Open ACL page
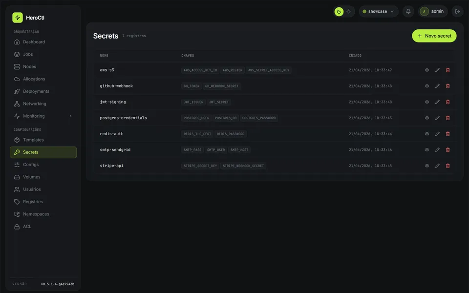 [43, 226]
